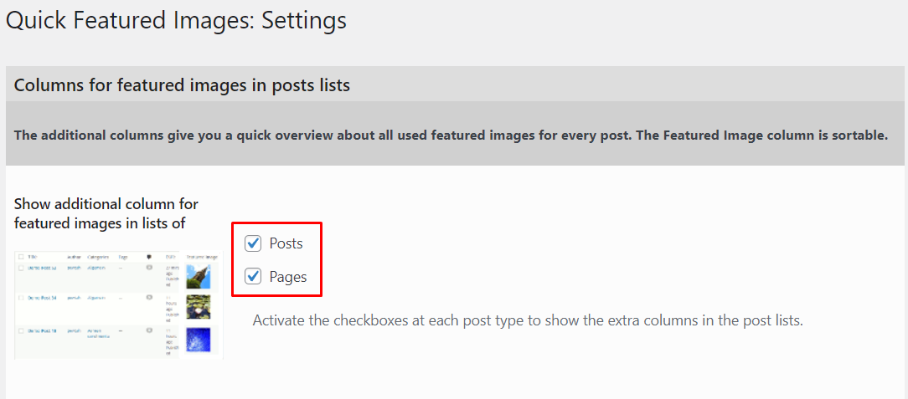Click 'Columns for featured images in posts lists' heading
The image size is (908, 399).
pos(182,85)
